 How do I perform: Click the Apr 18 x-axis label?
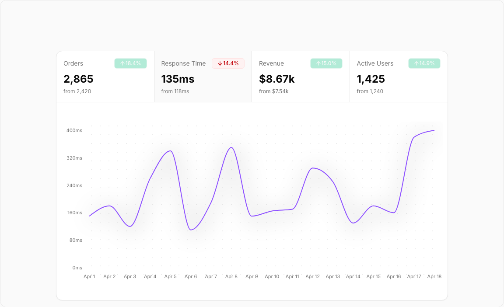[434, 276]
